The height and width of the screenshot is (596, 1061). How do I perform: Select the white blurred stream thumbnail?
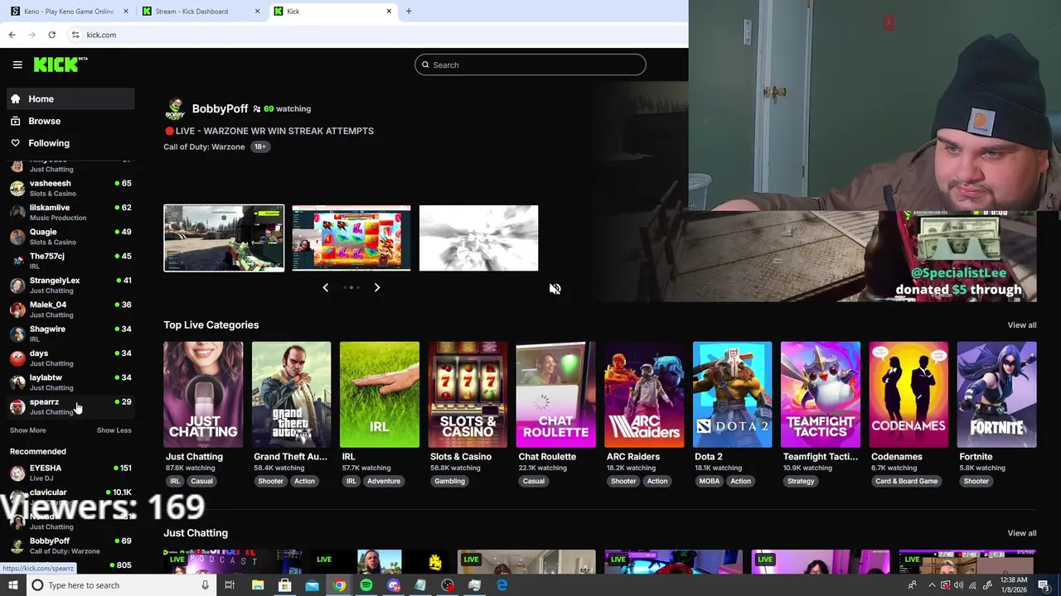479,238
